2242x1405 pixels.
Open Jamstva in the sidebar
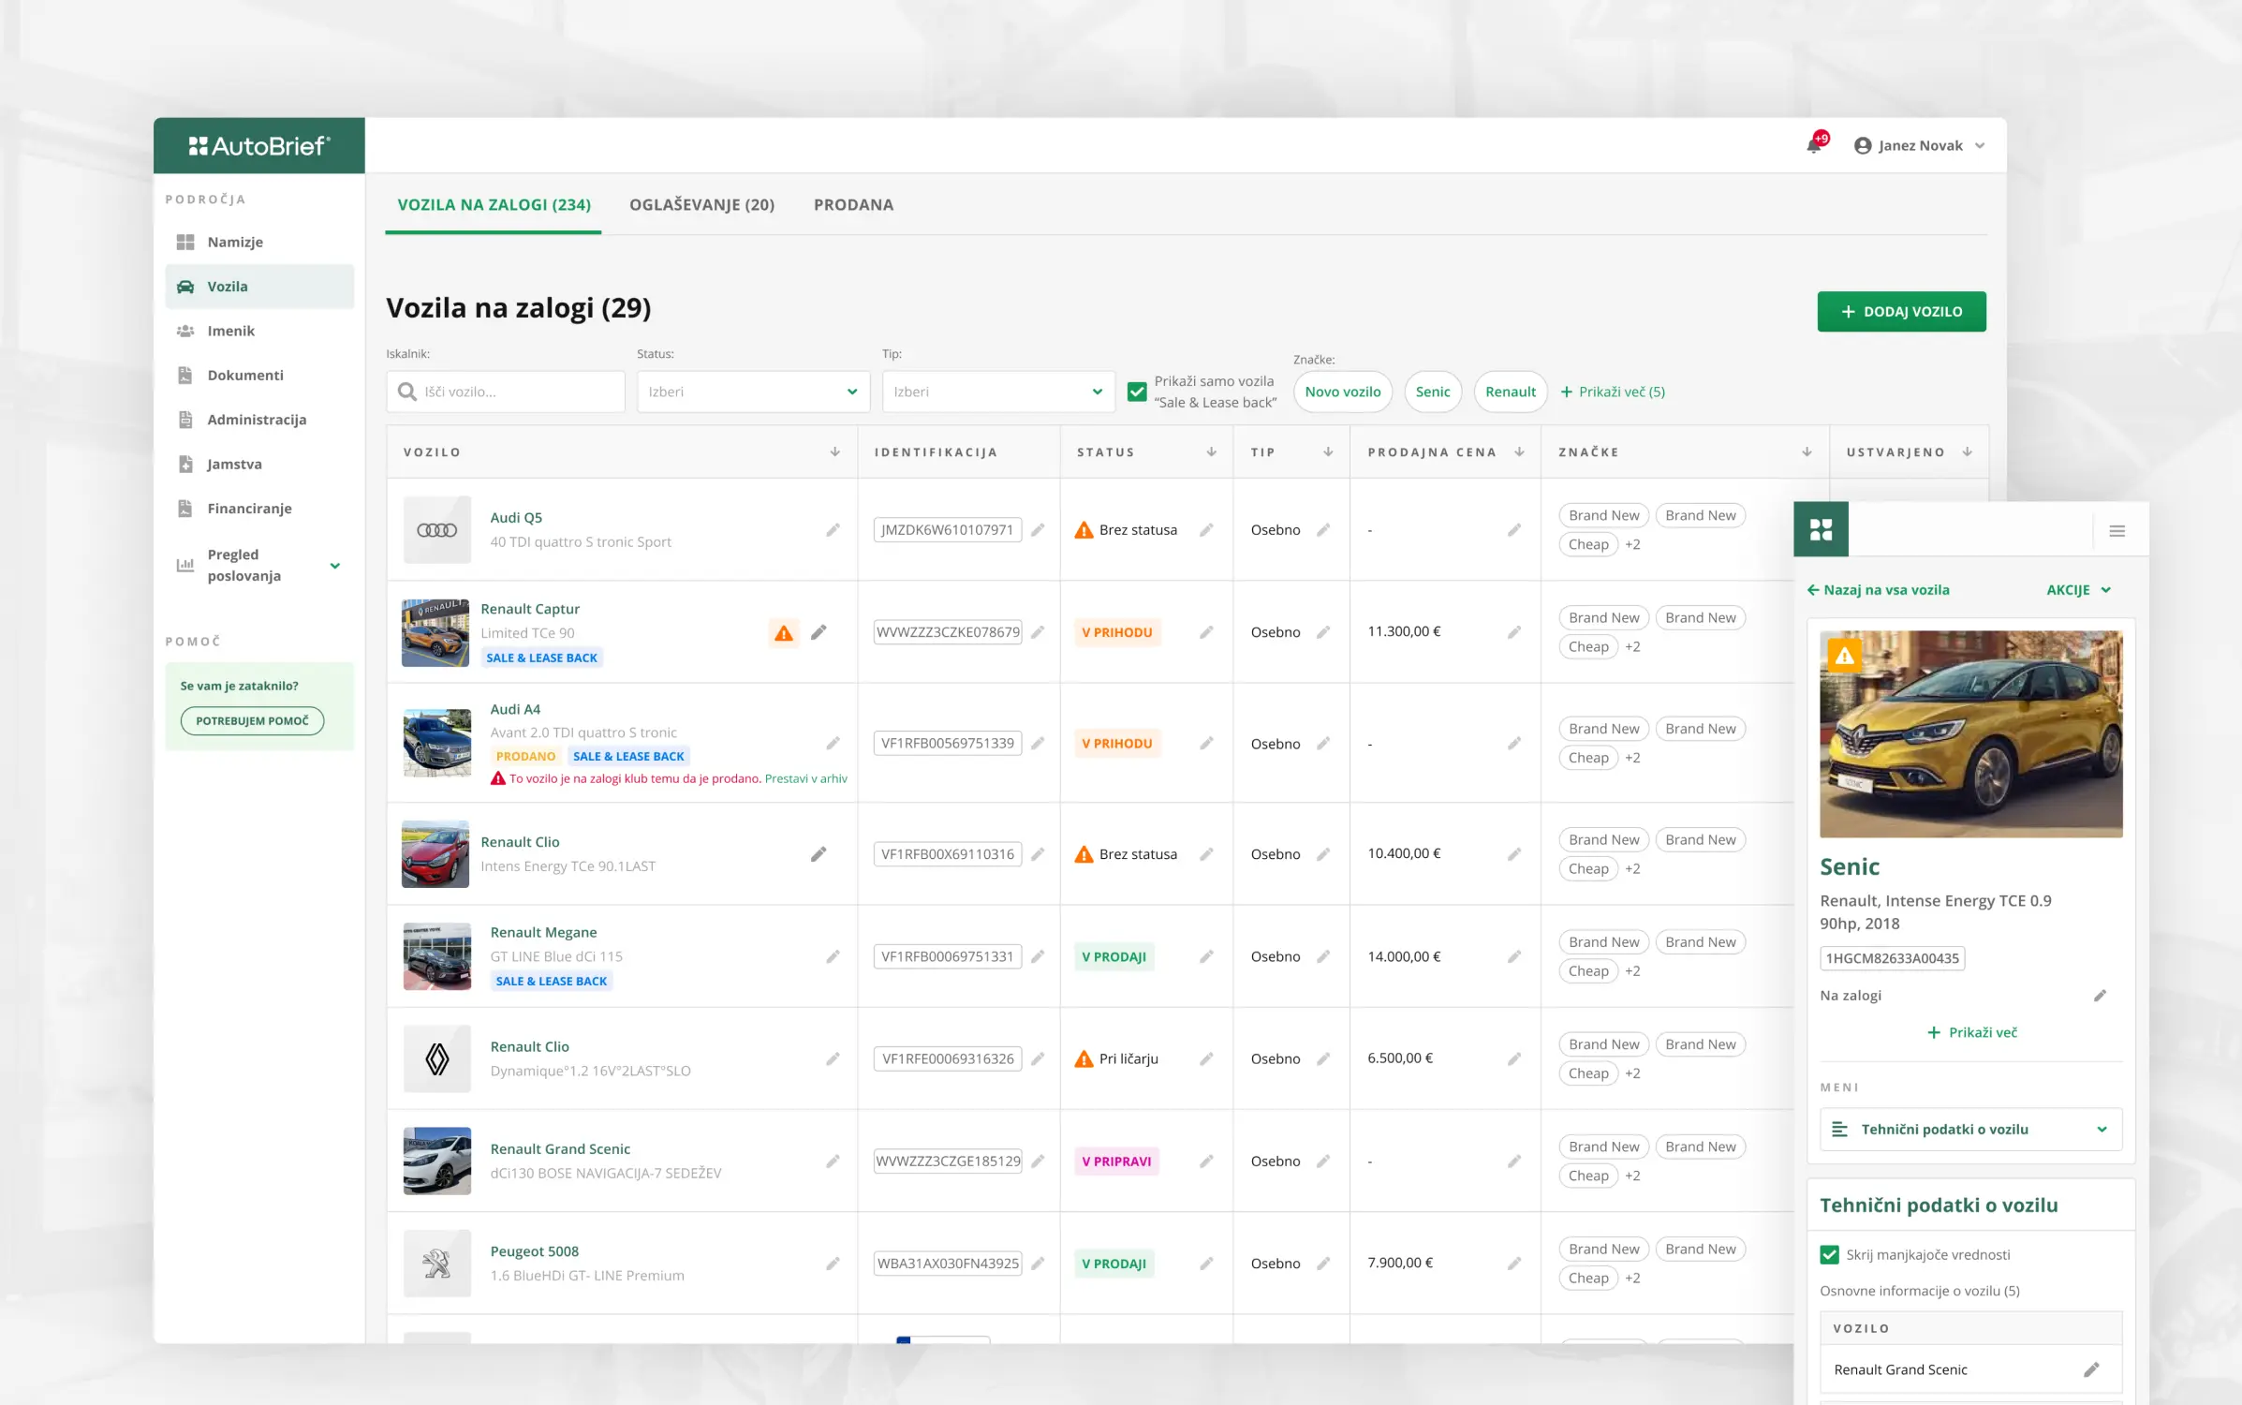click(x=259, y=464)
